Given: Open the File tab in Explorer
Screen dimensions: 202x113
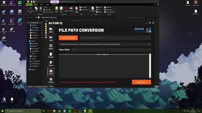Looking at the screenshot, I should pyautogui.click(x=29, y=4).
